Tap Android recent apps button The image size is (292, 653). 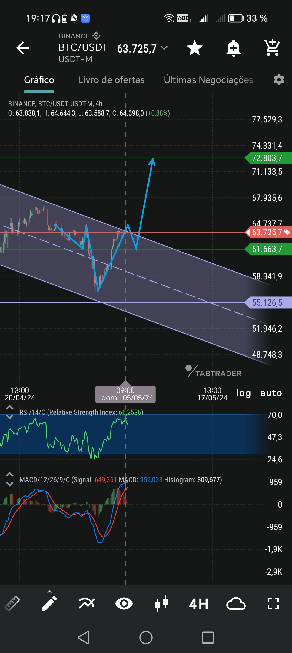[208, 638]
